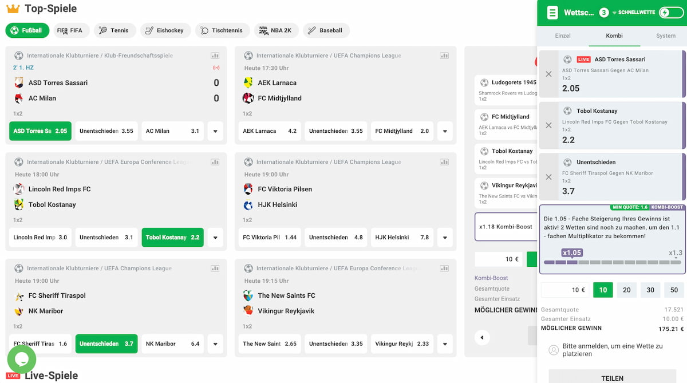Switch to the System bet slip tab
The height and width of the screenshot is (383, 687).
coord(666,35)
